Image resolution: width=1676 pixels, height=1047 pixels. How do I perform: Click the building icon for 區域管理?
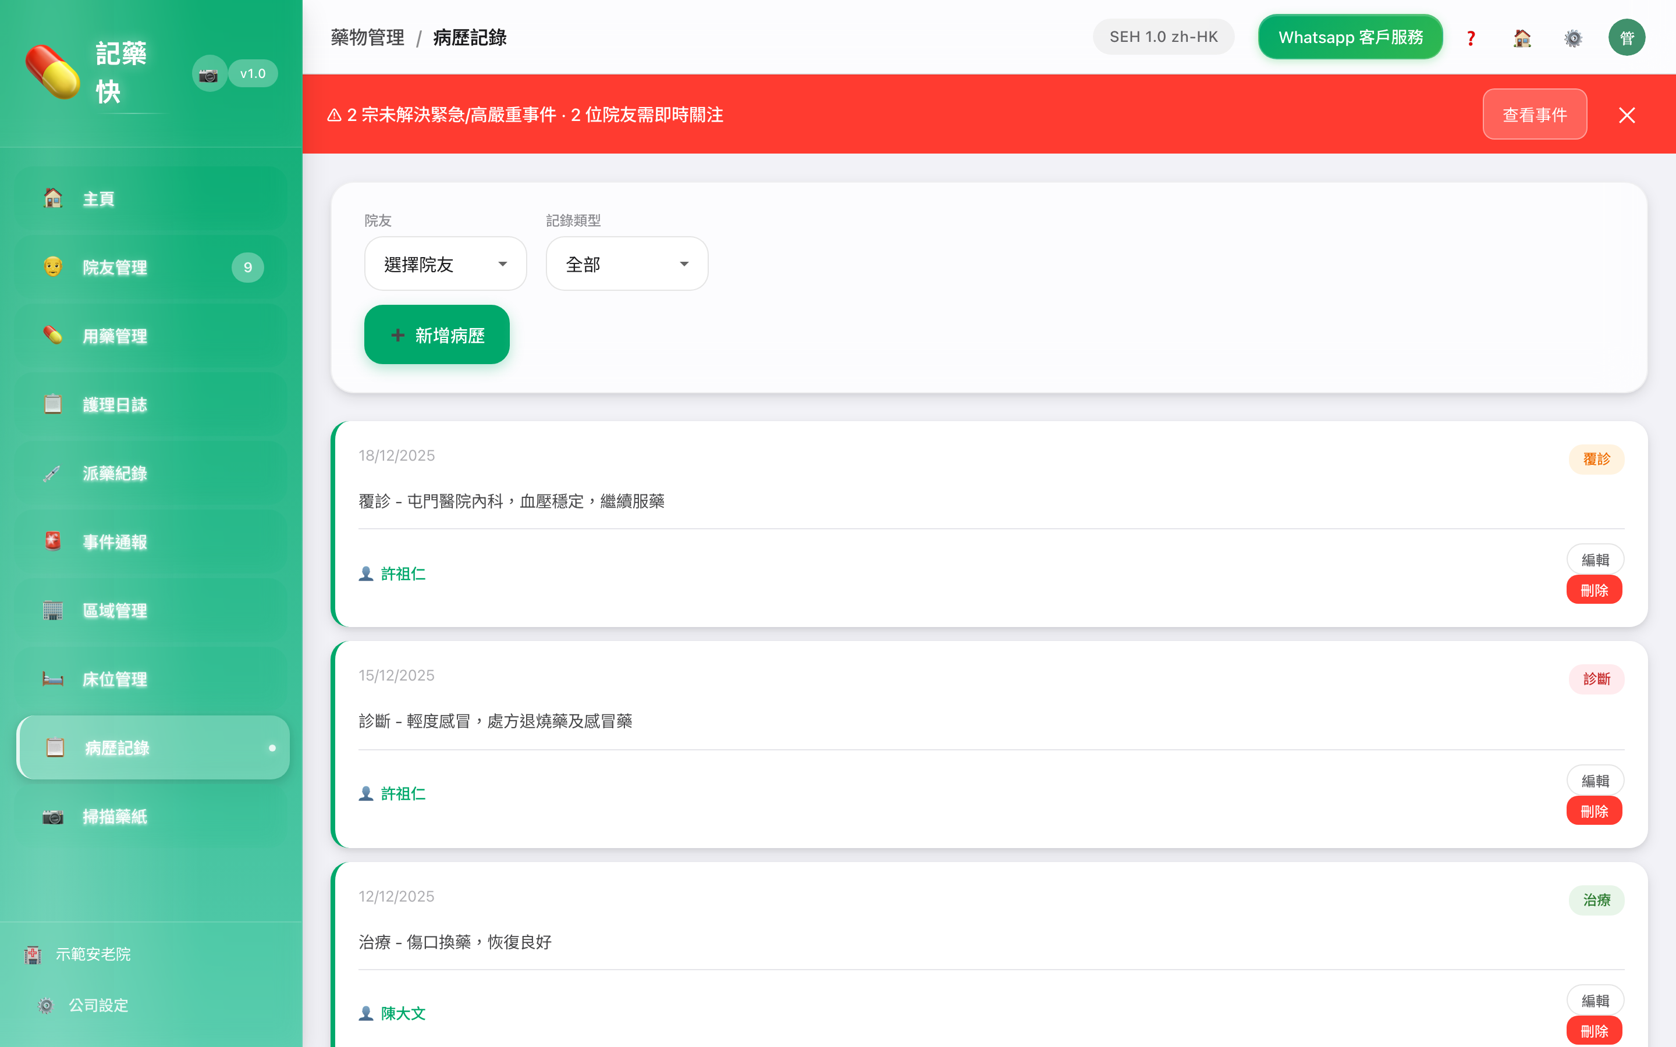click(52, 610)
